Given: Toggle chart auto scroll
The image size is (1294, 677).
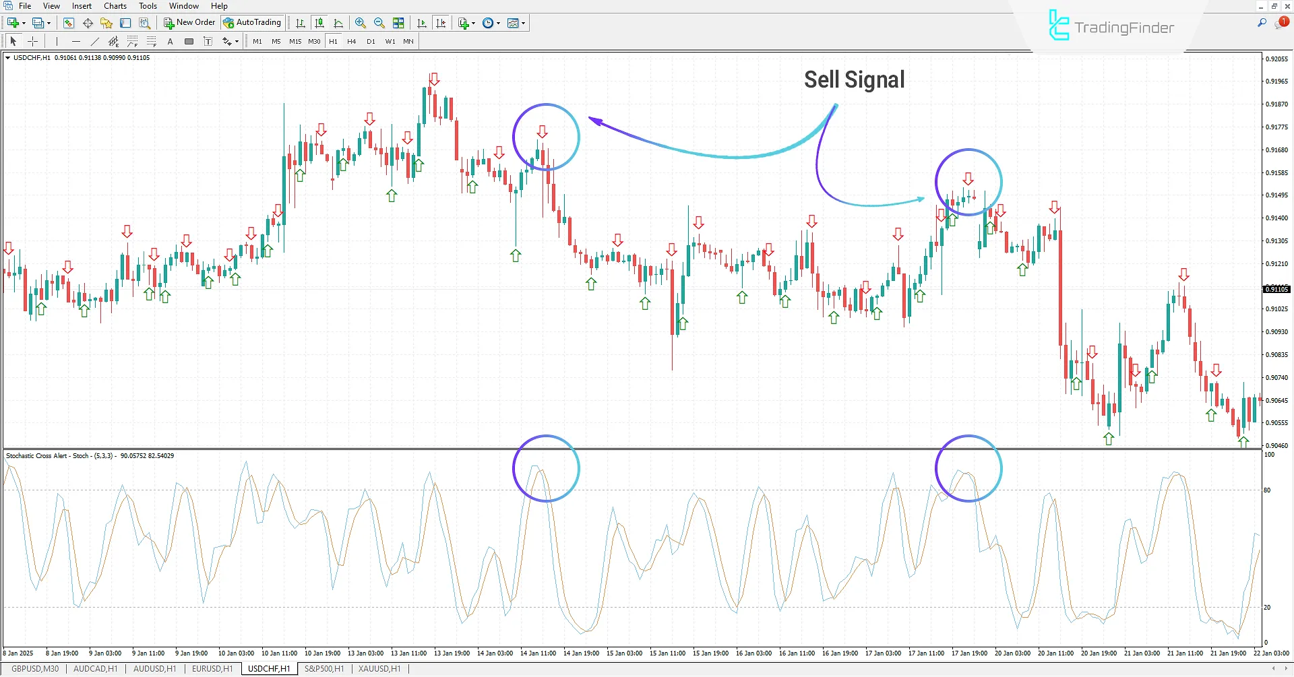Looking at the screenshot, I should [422, 22].
